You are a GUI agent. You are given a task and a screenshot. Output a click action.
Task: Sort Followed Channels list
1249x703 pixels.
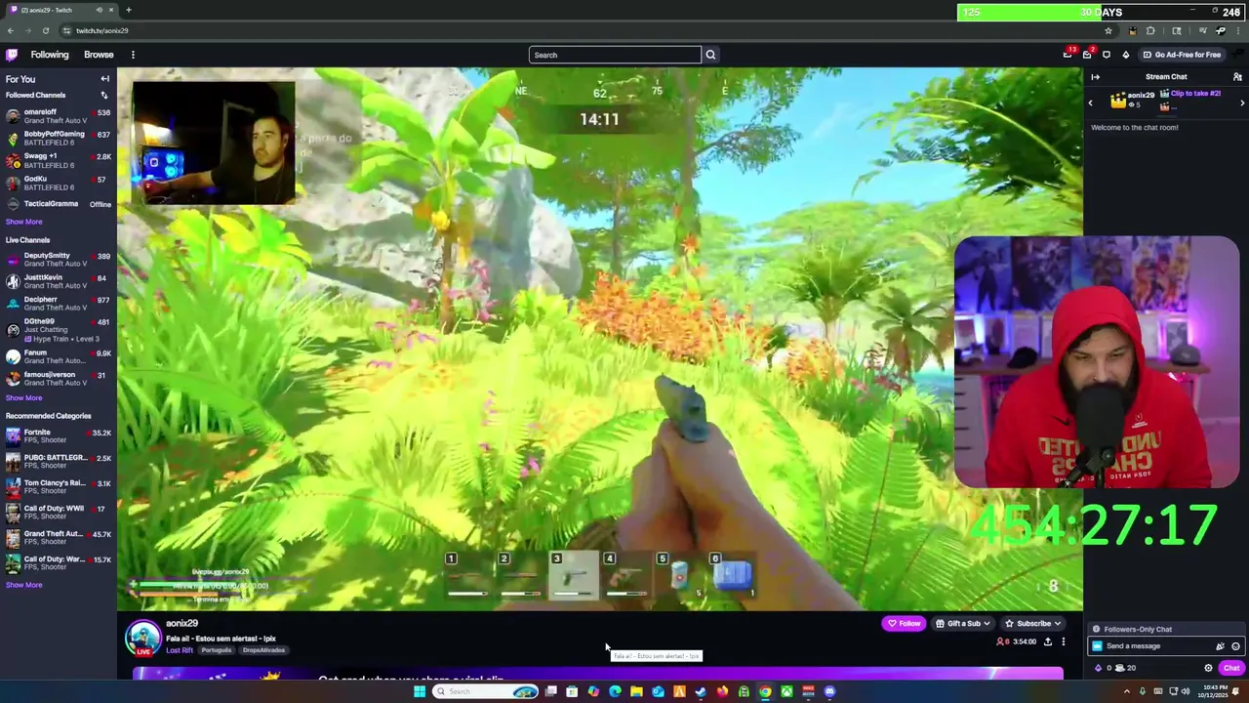[x=104, y=95]
